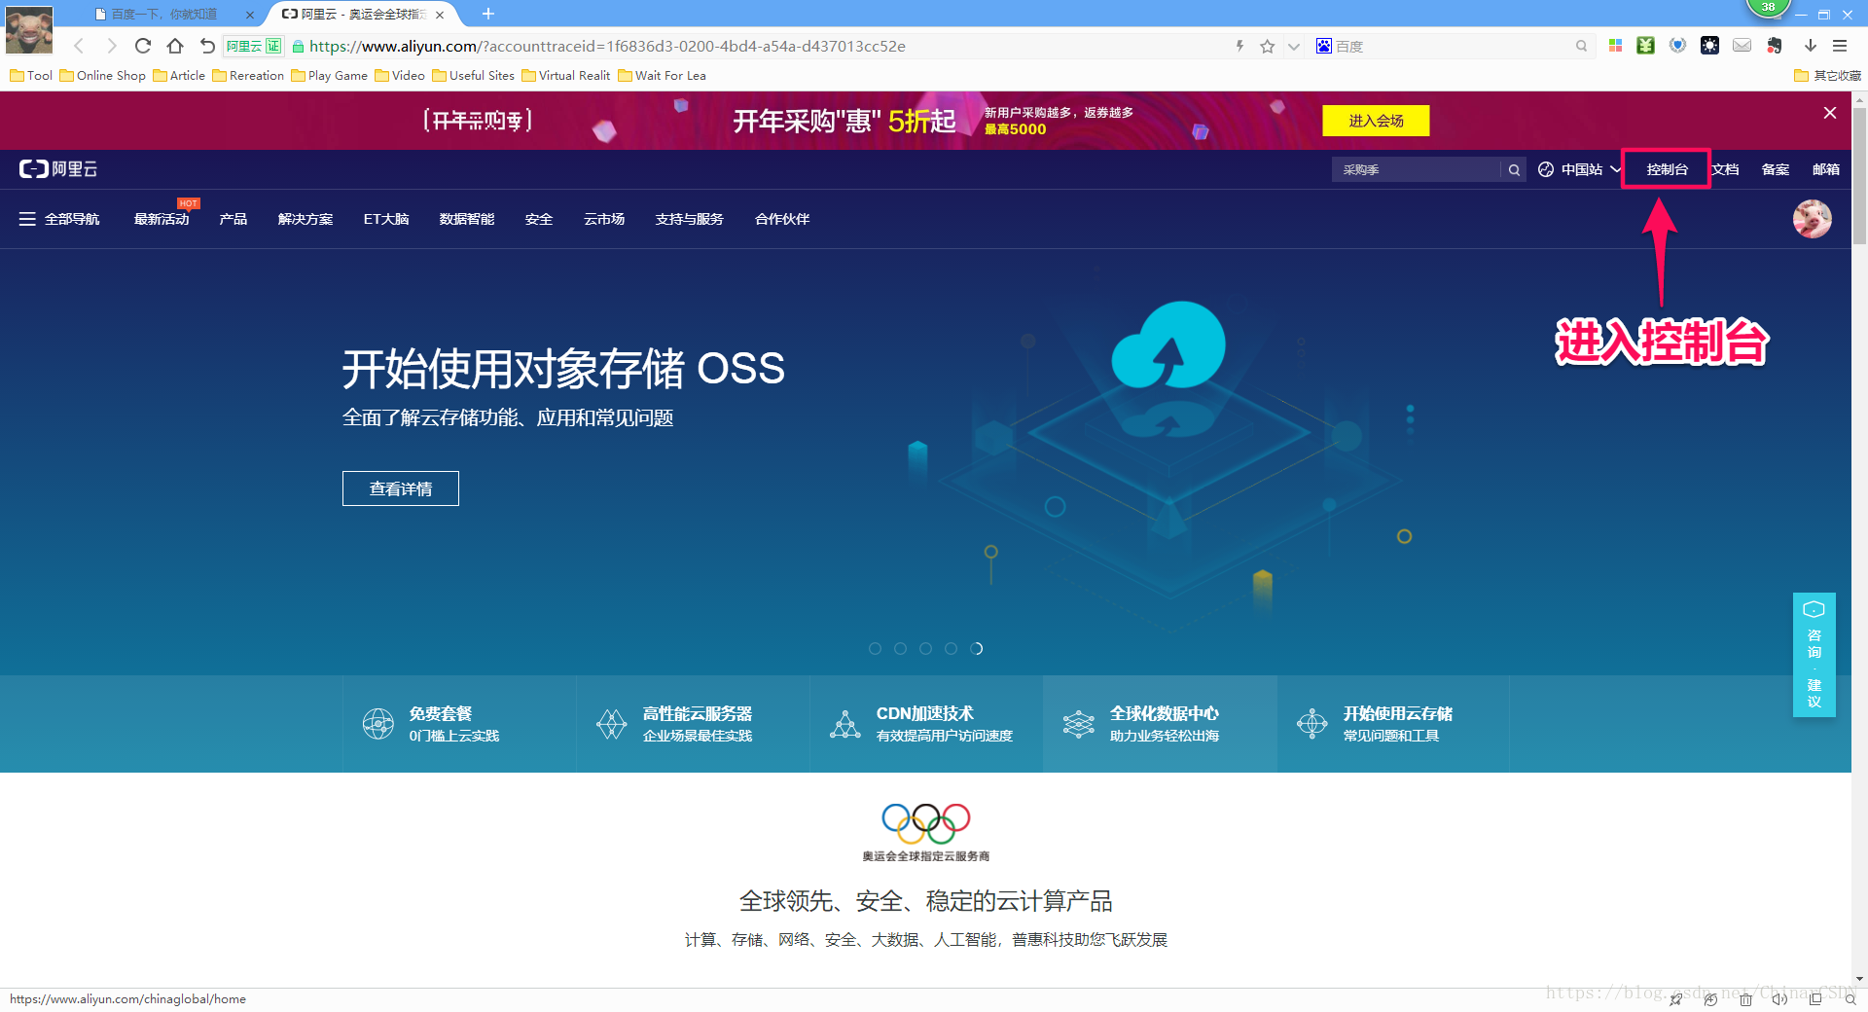Open the 免费套餐 card

coord(459,724)
